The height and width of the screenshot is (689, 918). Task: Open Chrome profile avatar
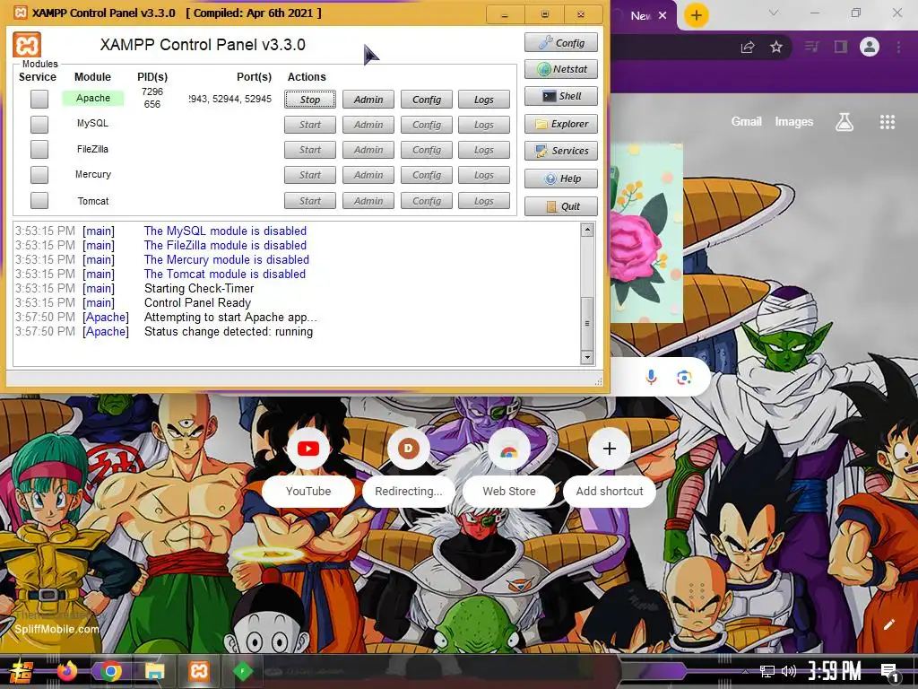point(870,47)
